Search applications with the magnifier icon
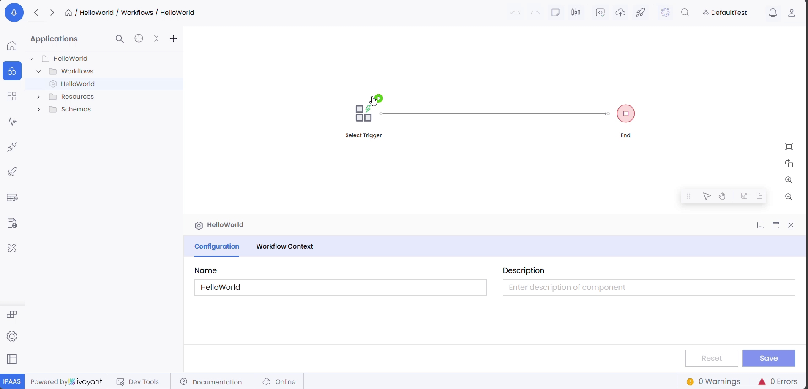This screenshot has height=389, width=808. click(x=120, y=39)
